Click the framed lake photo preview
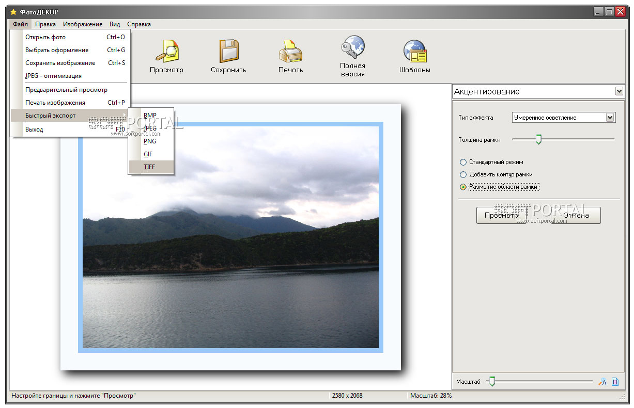 tap(230, 237)
